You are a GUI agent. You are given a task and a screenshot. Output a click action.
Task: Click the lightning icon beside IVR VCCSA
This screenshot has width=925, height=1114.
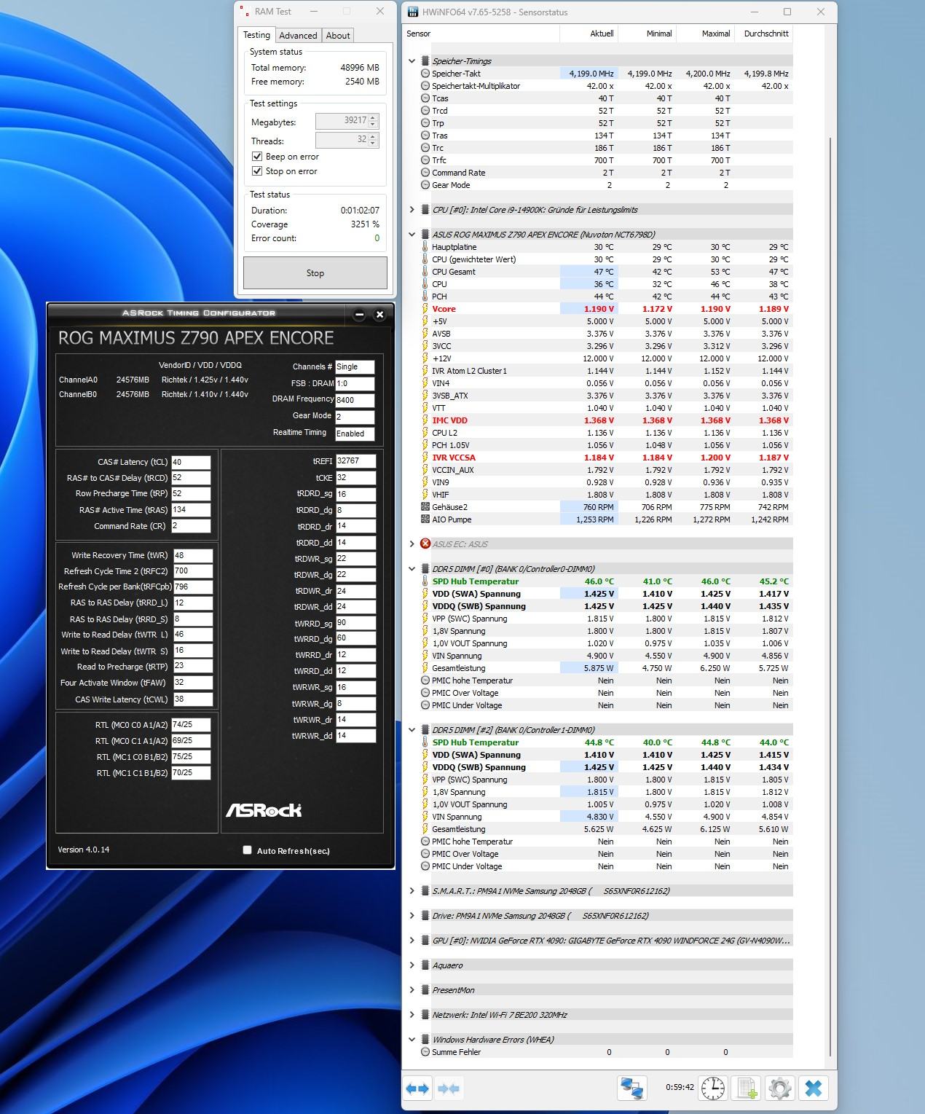coord(425,458)
